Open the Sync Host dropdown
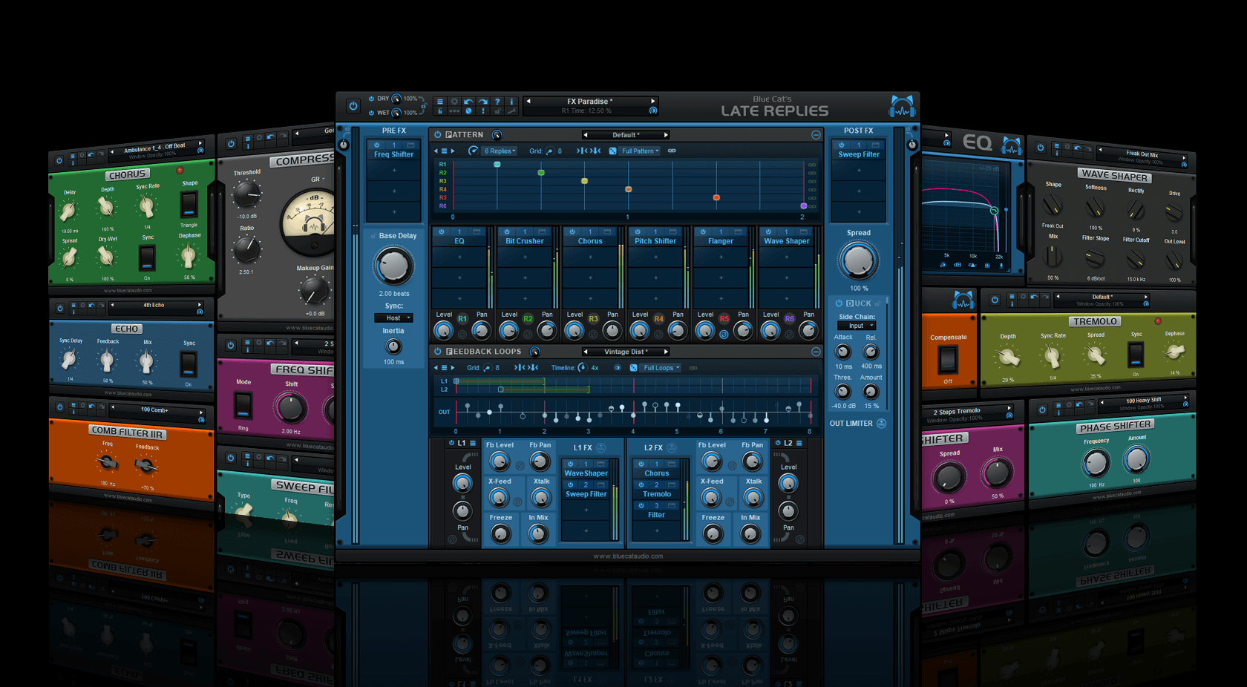 [x=393, y=318]
